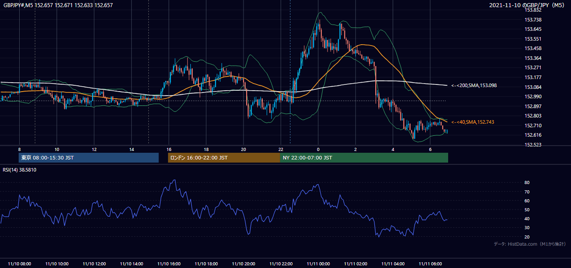Click price axis value 153.458
571x268 pixels.
(x=533, y=48)
